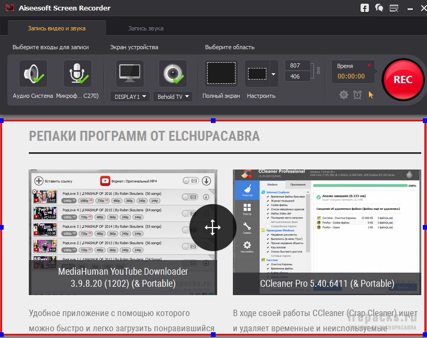The image size is (427, 338).
Task: Click РЕПАКИ ПРОГРАММ ОТ ELCHUPACABRA heading
Action: coord(144,136)
